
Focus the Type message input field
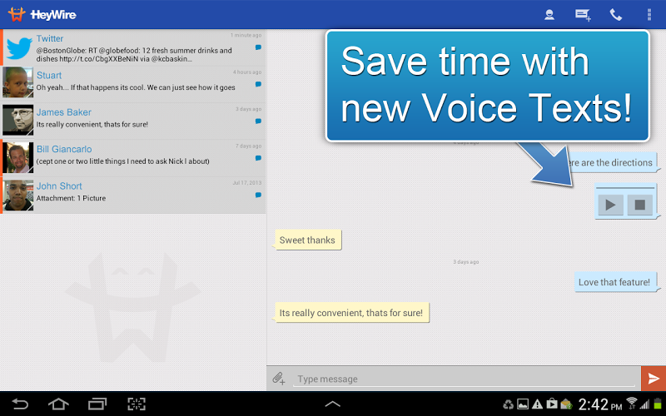(464, 379)
